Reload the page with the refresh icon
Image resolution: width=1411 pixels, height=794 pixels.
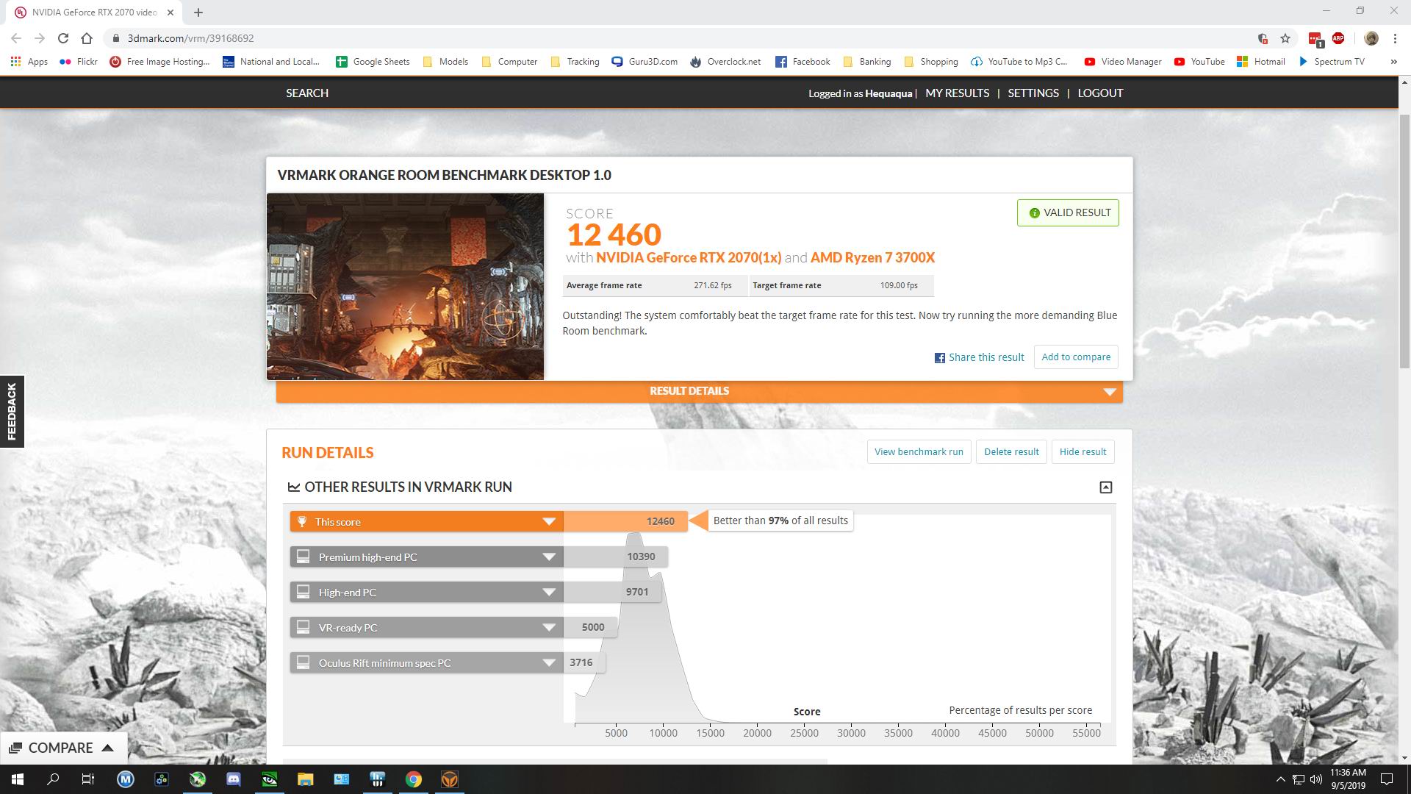coord(63,38)
